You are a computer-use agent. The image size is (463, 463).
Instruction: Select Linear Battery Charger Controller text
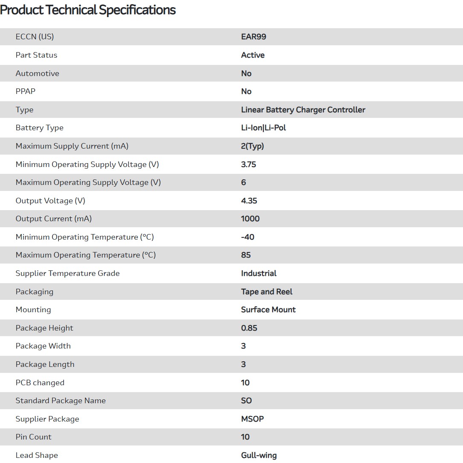click(303, 110)
